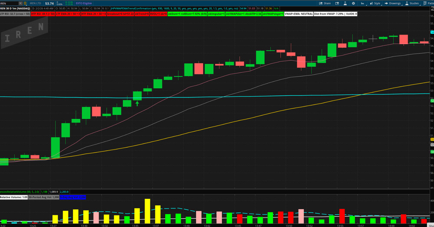Click the 'okVWAPslope=1' green label
Screen dimensions: 434x227
coord(273,14)
